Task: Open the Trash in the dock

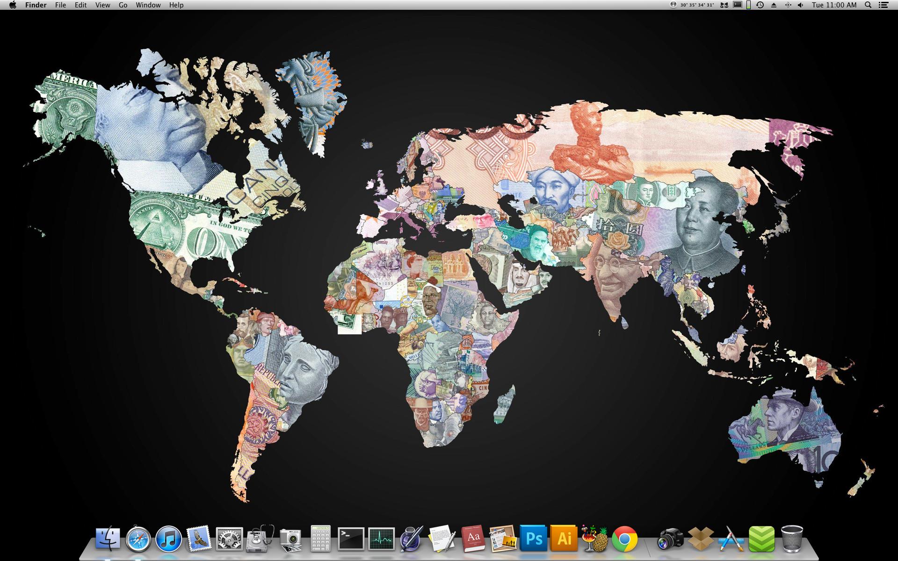Action: pos(792,539)
